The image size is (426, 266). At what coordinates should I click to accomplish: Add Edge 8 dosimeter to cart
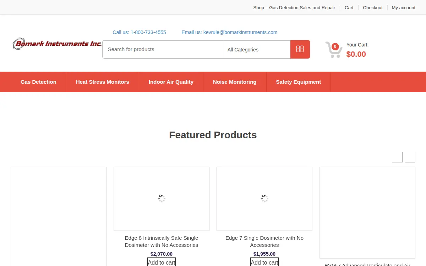pos(162,262)
